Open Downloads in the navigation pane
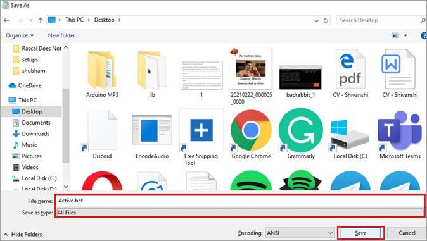 (x=31, y=134)
